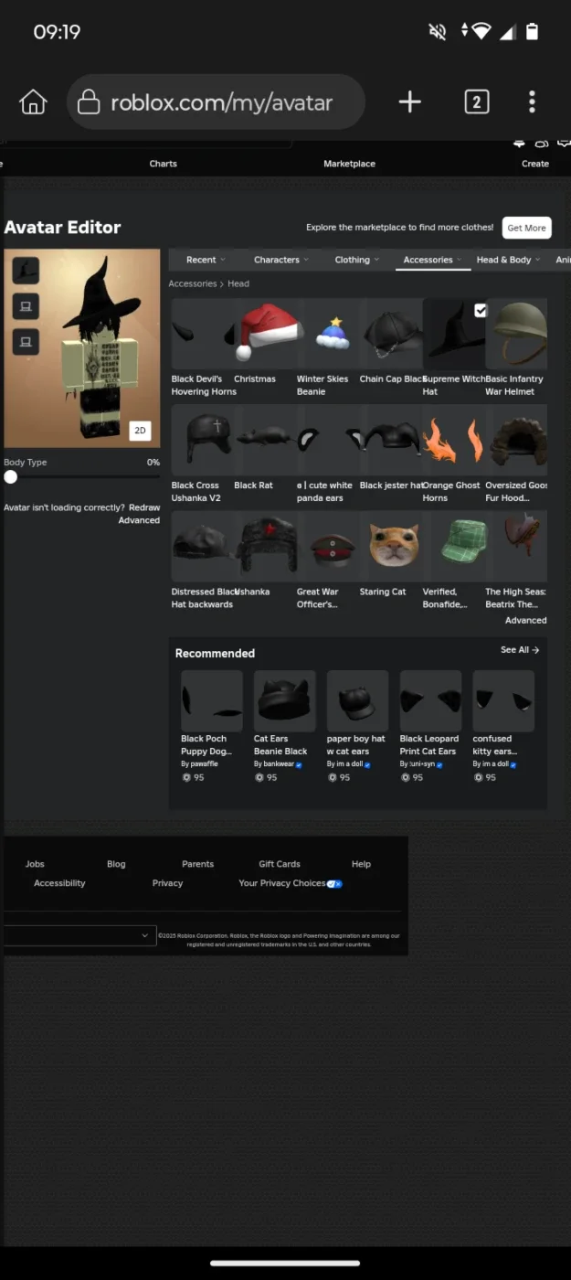This screenshot has width=571, height=1280.
Task: Equip Black Devil's Hovering Horns
Action: pos(202,333)
